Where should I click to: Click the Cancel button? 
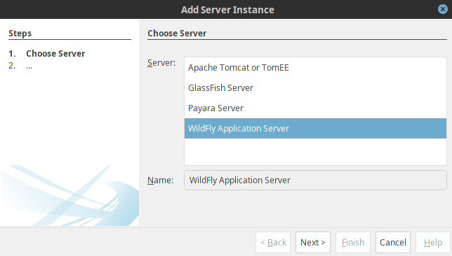point(393,242)
